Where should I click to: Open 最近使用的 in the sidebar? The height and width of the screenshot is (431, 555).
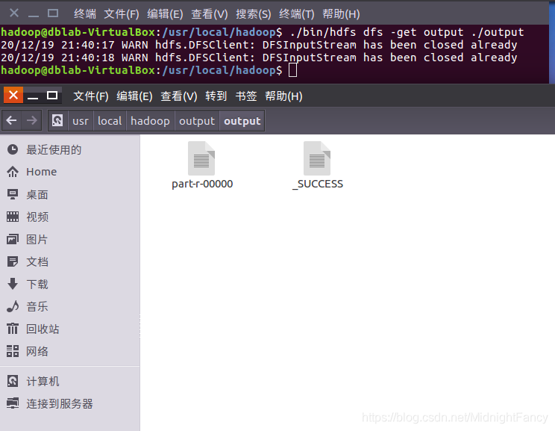coord(54,149)
